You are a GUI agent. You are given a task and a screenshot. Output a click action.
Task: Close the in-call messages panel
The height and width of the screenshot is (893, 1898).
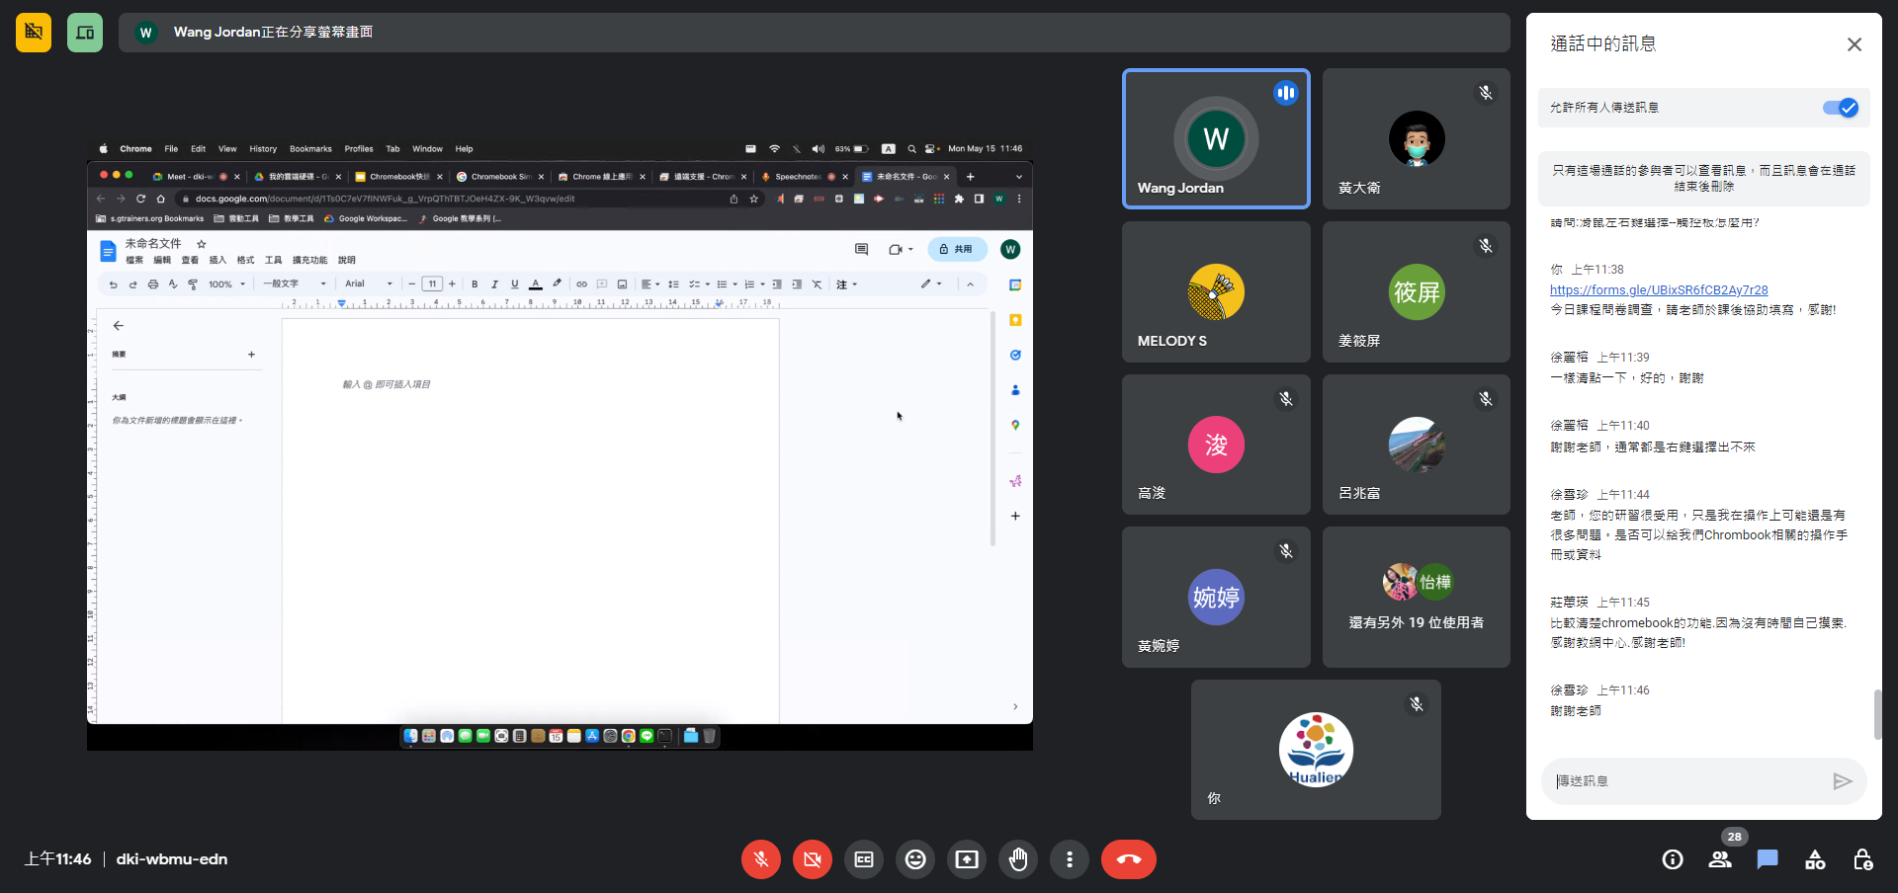point(1855,44)
